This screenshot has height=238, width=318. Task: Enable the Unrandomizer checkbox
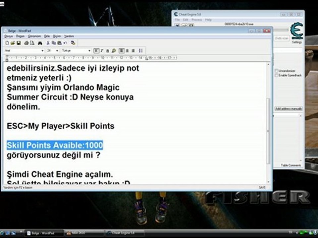tap(276, 71)
